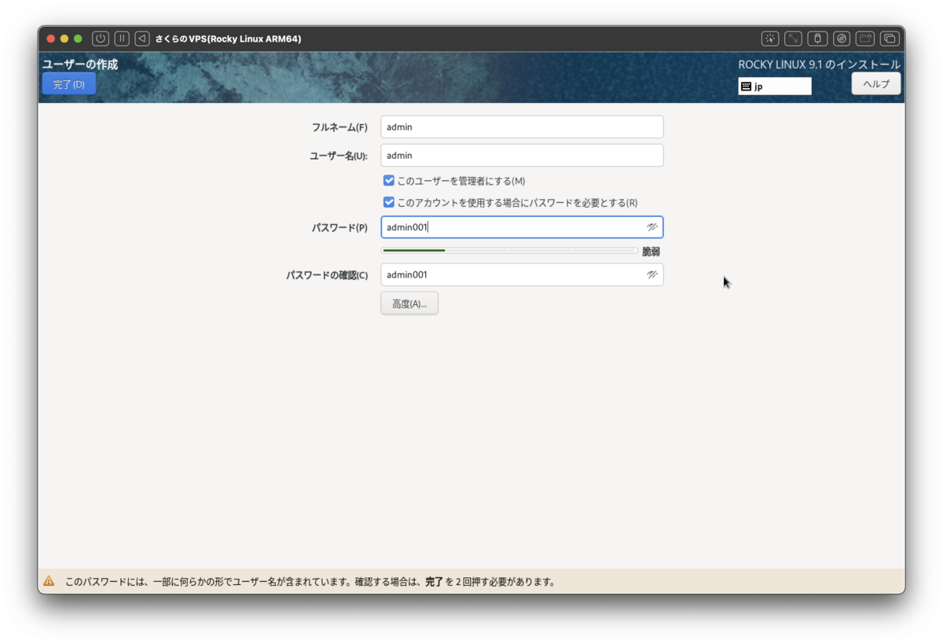Click the pause icon in the title bar
This screenshot has height=644, width=943.
click(122, 38)
